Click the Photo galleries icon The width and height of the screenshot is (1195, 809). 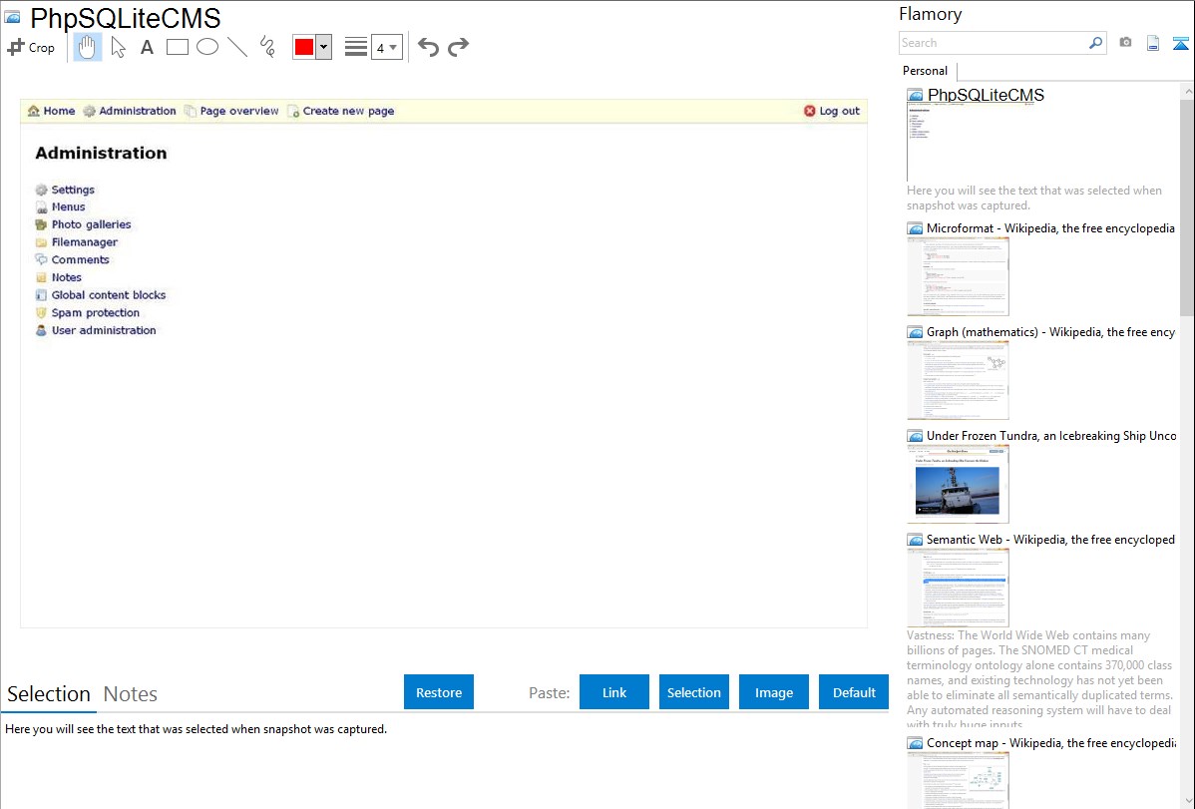pyautogui.click(x=41, y=224)
